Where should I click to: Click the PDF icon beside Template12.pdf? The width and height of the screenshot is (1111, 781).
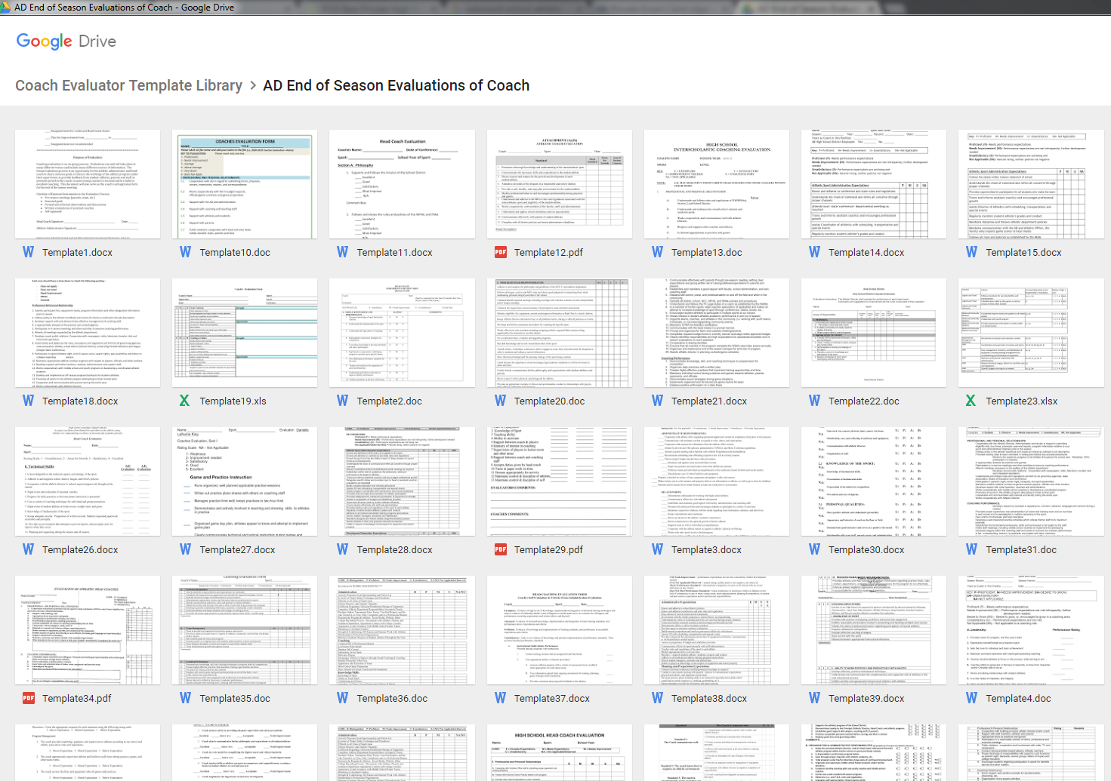click(x=500, y=252)
